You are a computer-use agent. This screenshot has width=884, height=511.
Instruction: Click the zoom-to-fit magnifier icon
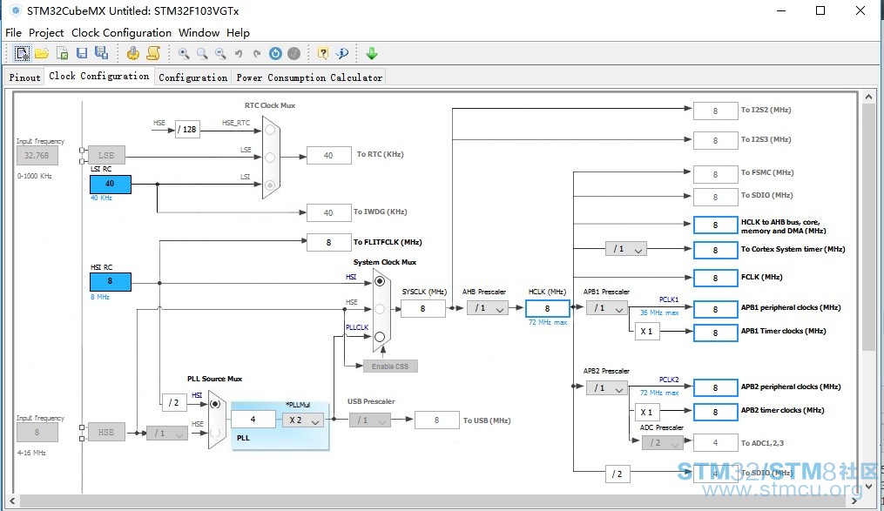[202, 53]
